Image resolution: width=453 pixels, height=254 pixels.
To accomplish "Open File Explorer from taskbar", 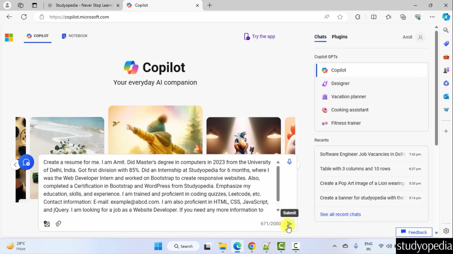I will click(x=223, y=246).
